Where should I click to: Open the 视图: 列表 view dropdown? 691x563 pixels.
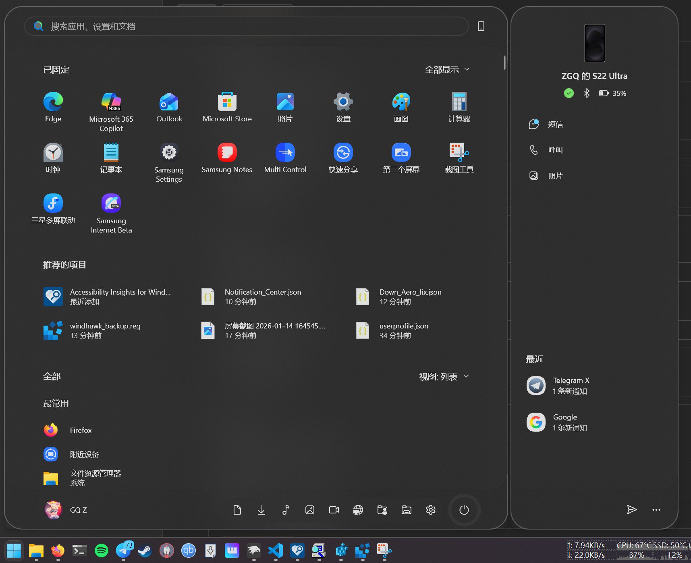(x=444, y=376)
